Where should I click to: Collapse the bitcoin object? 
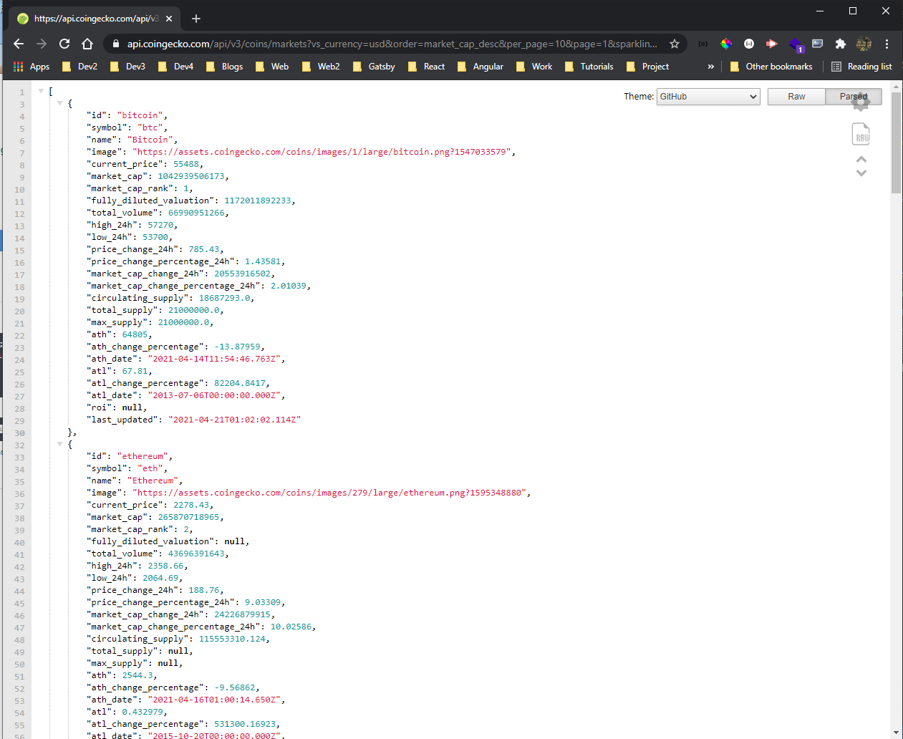coord(59,103)
